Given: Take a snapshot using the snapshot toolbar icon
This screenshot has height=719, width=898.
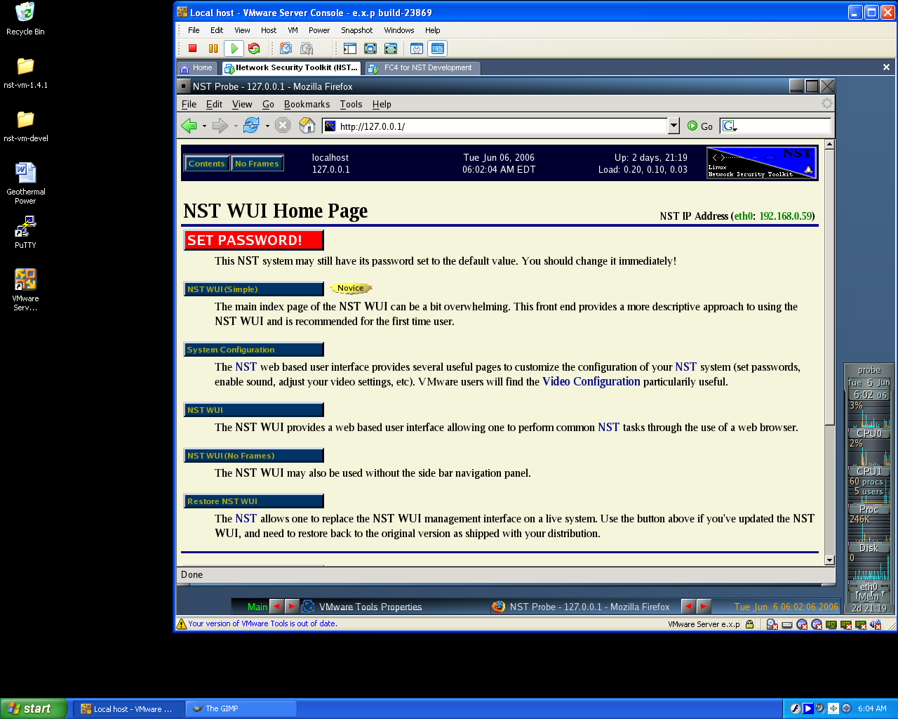Looking at the screenshot, I should tap(286, 48).
